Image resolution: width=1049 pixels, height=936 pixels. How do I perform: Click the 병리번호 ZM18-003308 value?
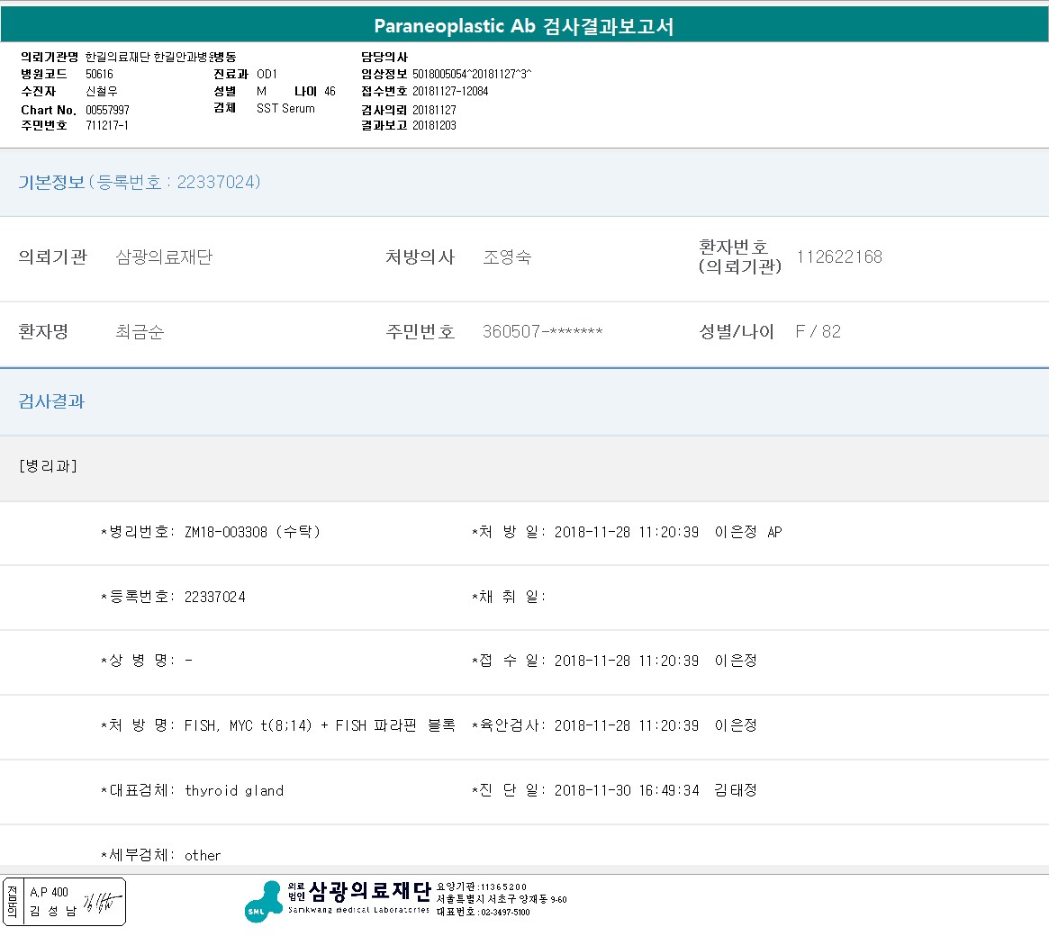click(226, 532)
